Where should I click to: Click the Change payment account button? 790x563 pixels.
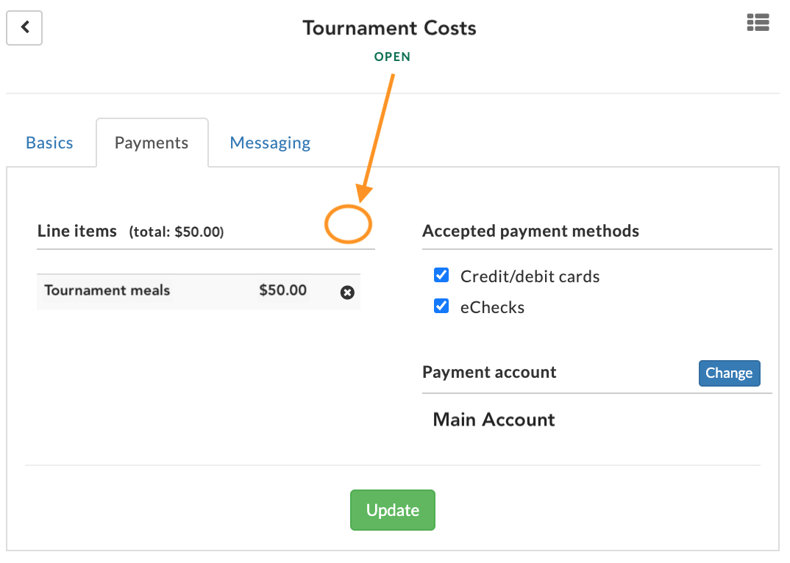click(729, 373)
